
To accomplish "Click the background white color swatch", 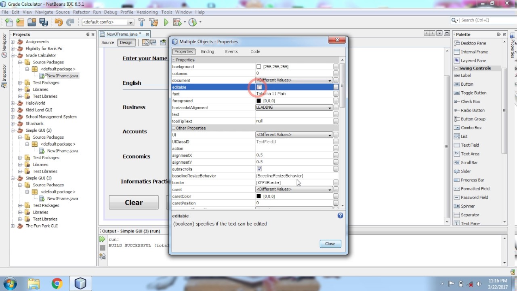I will click(259, 67).
